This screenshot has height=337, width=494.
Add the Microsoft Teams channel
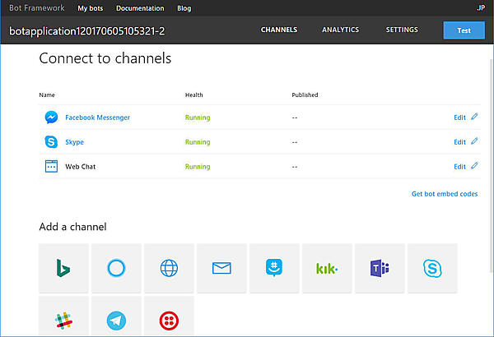(x=380, y=268)
